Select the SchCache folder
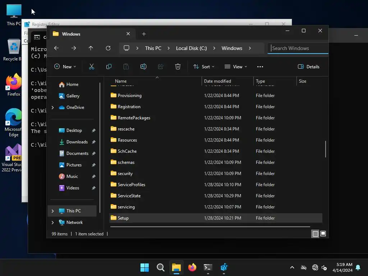Screen dimensions: 368x276 (x=216, y=151)
